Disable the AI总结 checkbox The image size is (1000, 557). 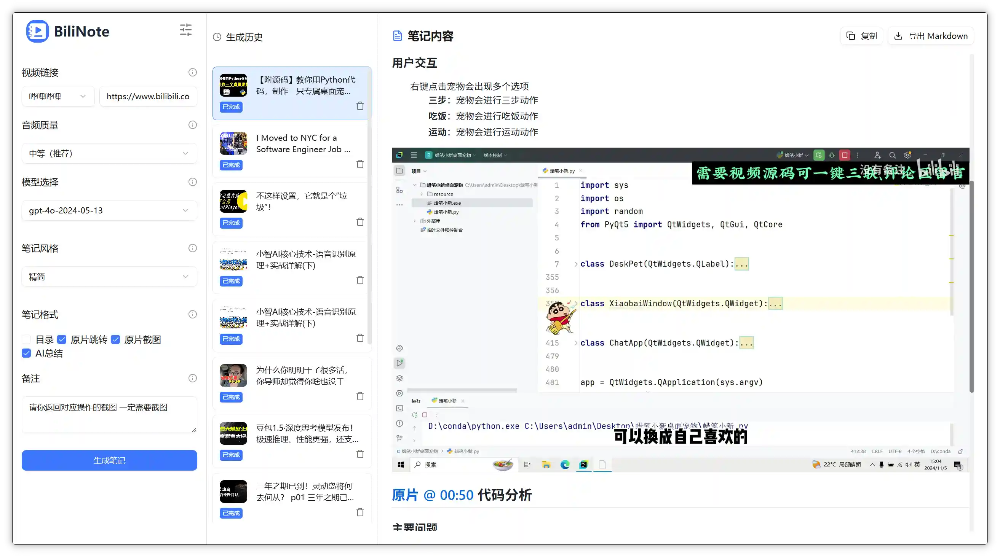click(x=26, y=353)
